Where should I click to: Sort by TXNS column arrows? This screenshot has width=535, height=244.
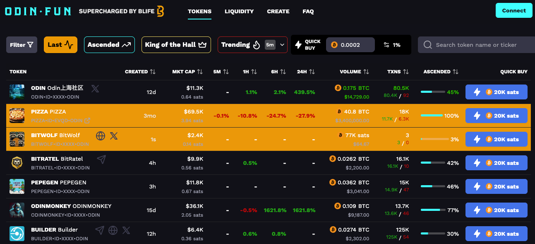pyautogui.click(x=406, y=72)
